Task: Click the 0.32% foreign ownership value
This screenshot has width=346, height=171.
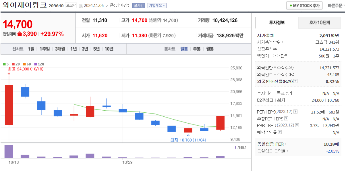Action: click(333, 81)
